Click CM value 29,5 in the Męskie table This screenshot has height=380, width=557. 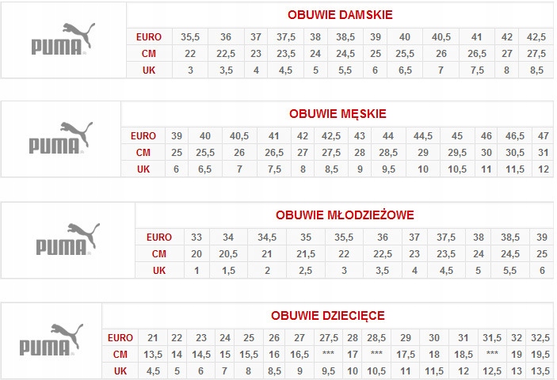click(x=457, y=153)
